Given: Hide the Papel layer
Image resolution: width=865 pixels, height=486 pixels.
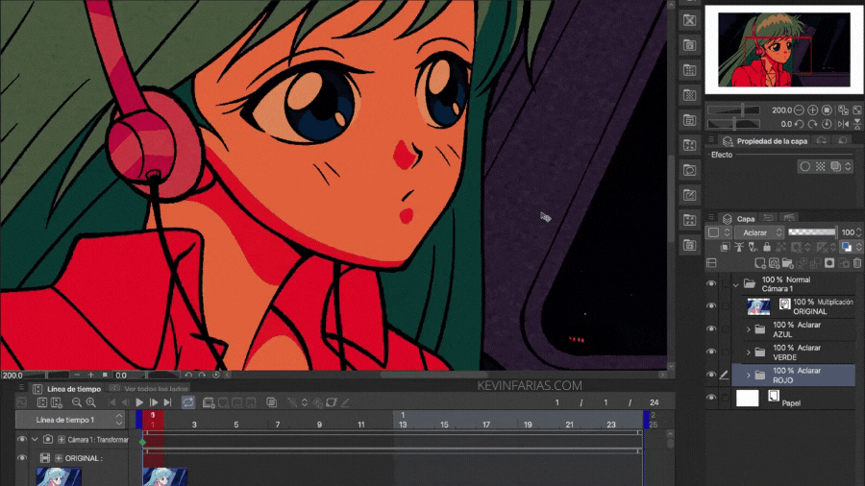Looking at the screenshot, I should (711, 398).
